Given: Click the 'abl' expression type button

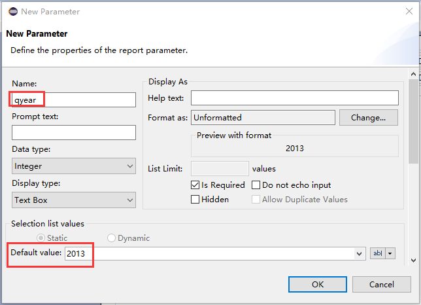Looking at the screenshot, I should pyautogui.click(x=378, y=253).
